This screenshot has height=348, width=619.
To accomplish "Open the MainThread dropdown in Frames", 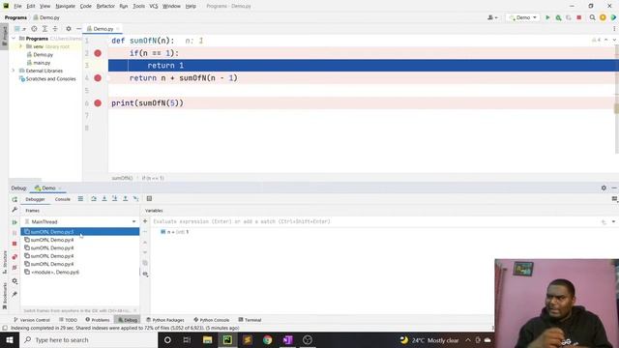I will (x=80, y=221).
